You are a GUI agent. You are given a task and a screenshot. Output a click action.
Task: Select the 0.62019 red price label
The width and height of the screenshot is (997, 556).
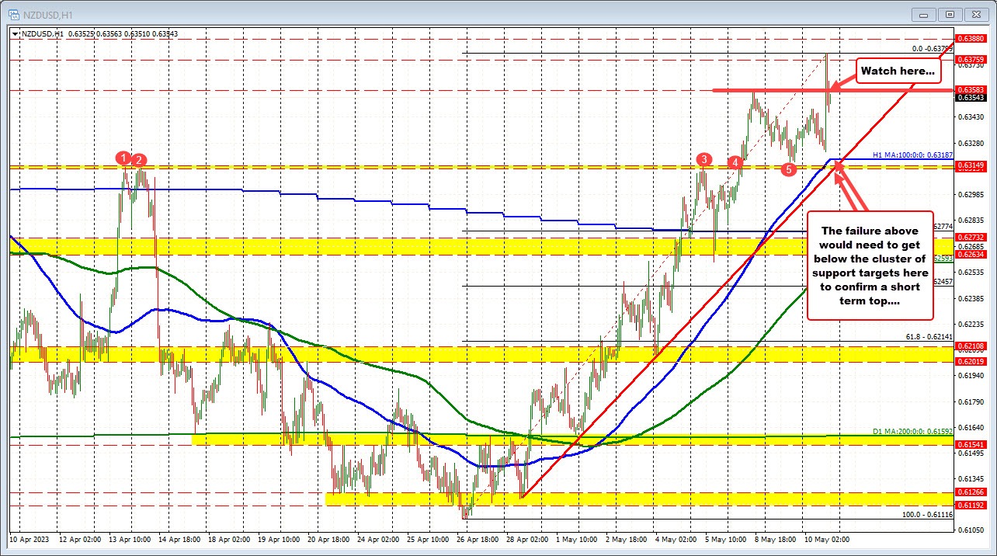point(971,361)
